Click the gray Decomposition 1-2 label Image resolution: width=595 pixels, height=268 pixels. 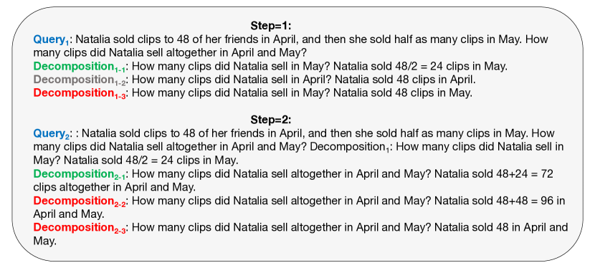[80, 80]
